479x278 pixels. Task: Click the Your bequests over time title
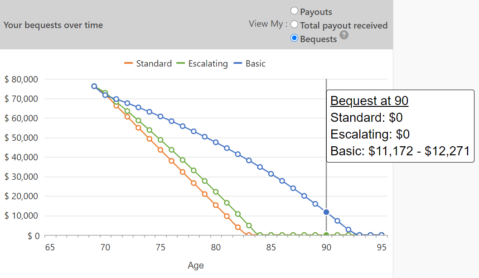pyautogui.click(x=53, y=25)
